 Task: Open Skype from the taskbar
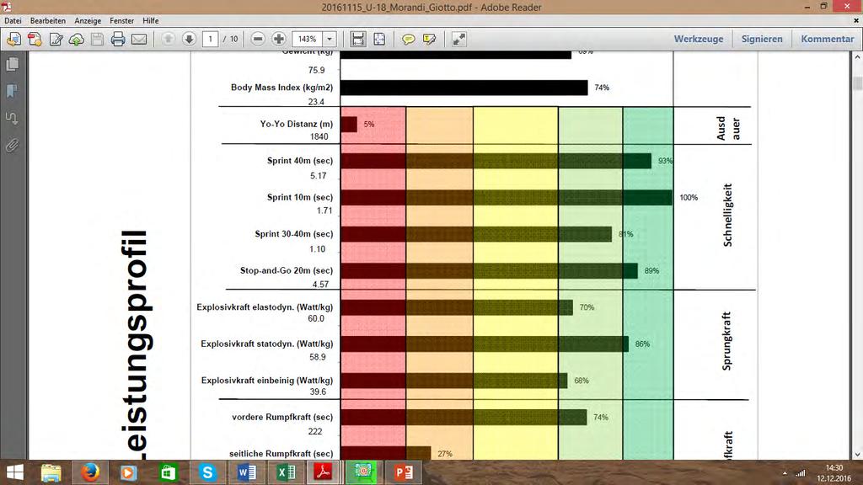point(207,472)
